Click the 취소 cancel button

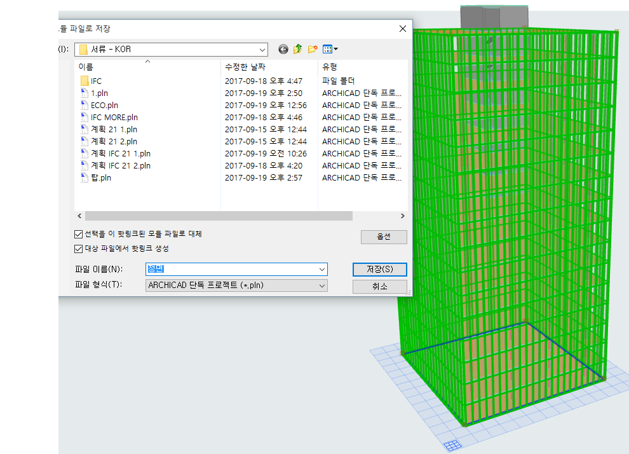[x=380, y=287]
